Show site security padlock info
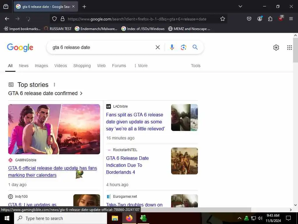 63,19
